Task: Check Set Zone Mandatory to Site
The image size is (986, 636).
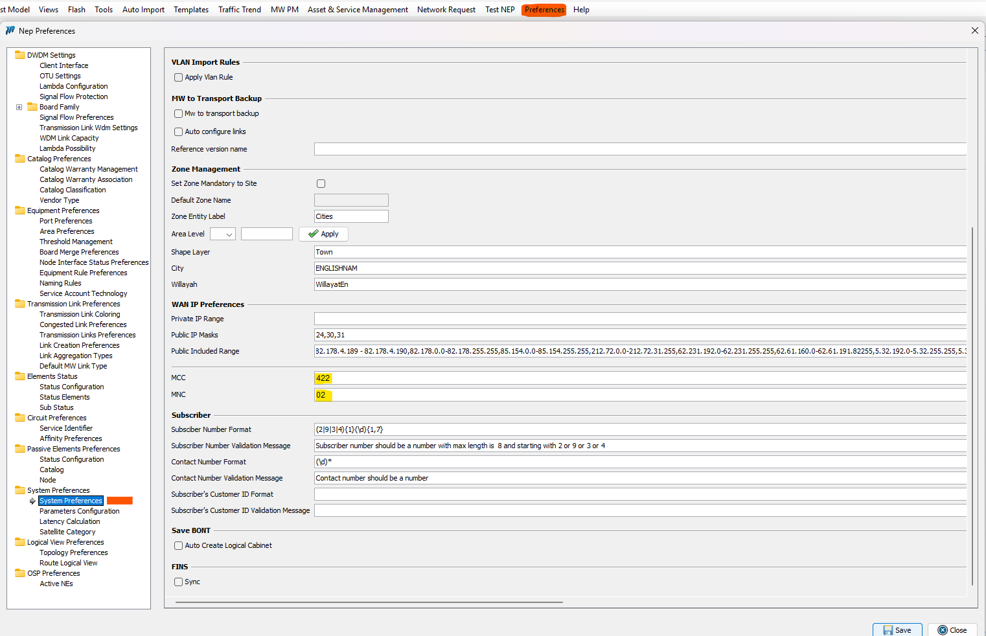Action: (321, 184)
